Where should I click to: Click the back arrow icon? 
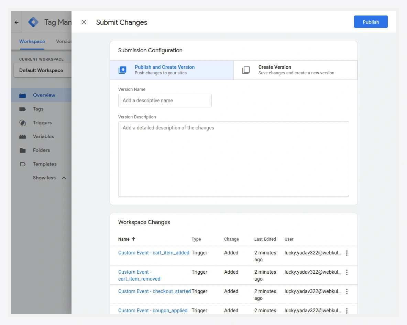(16, 22)
